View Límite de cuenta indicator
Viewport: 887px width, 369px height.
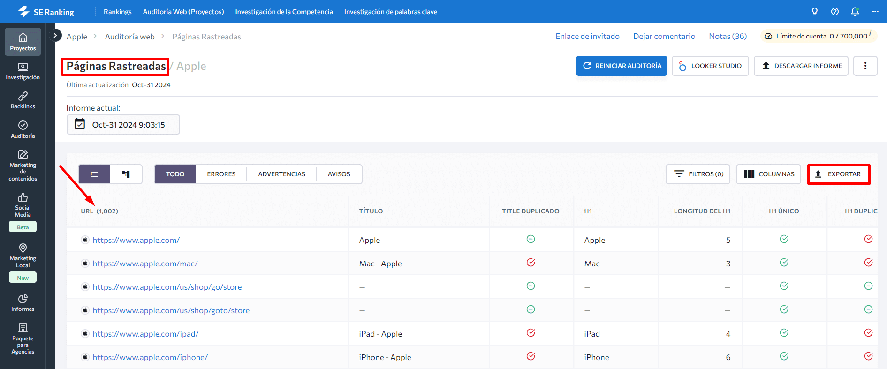(x=819, y=36)
